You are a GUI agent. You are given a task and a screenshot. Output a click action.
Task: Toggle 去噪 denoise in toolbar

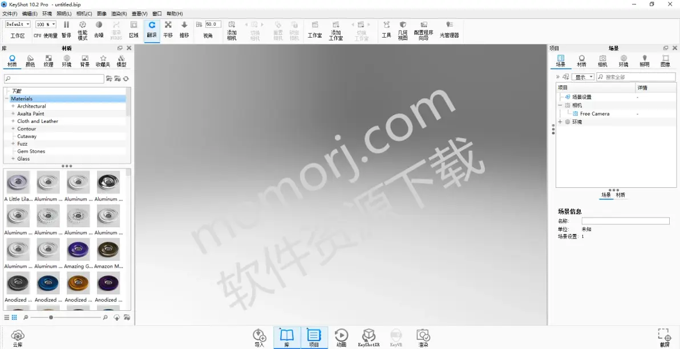(99, 30)
